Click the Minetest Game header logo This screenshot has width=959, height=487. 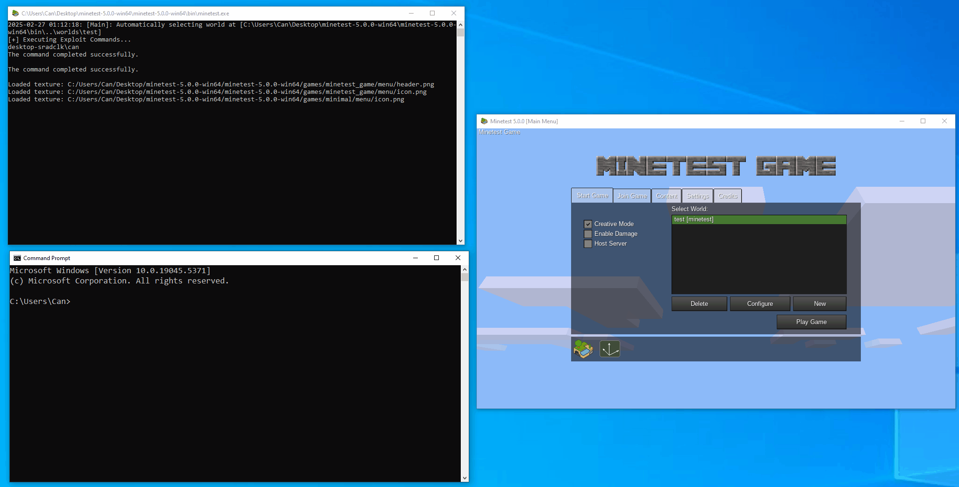tap(716, 166)
